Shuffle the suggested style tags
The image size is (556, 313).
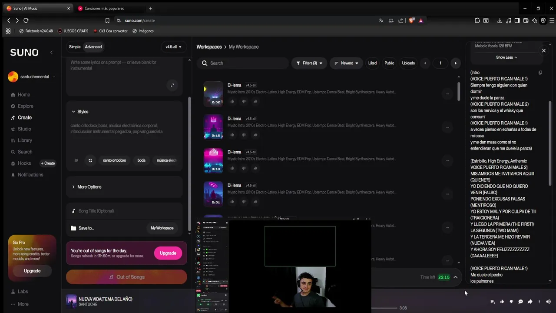tap(90, 160)
